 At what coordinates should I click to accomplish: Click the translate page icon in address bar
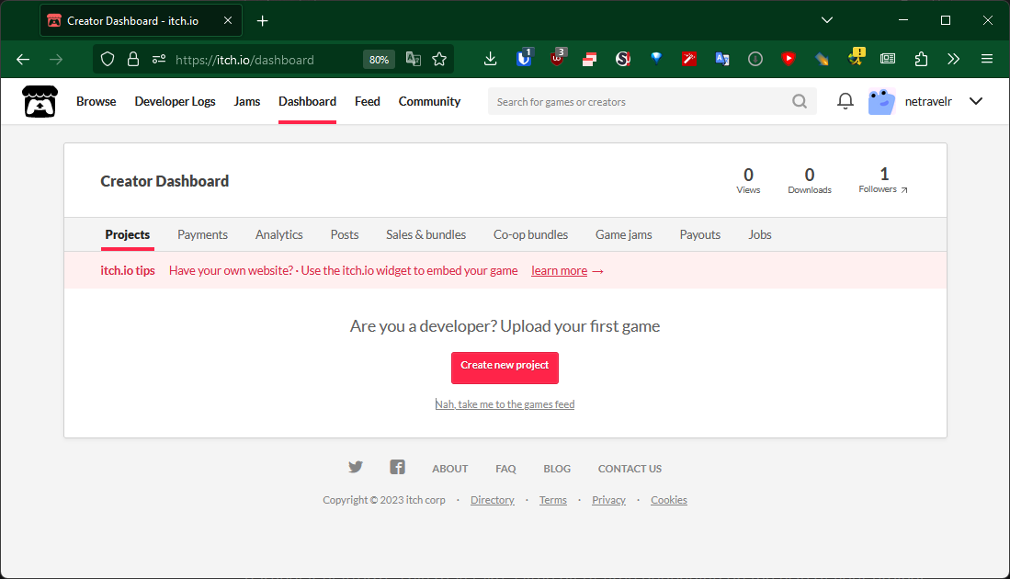coord(413,59)
